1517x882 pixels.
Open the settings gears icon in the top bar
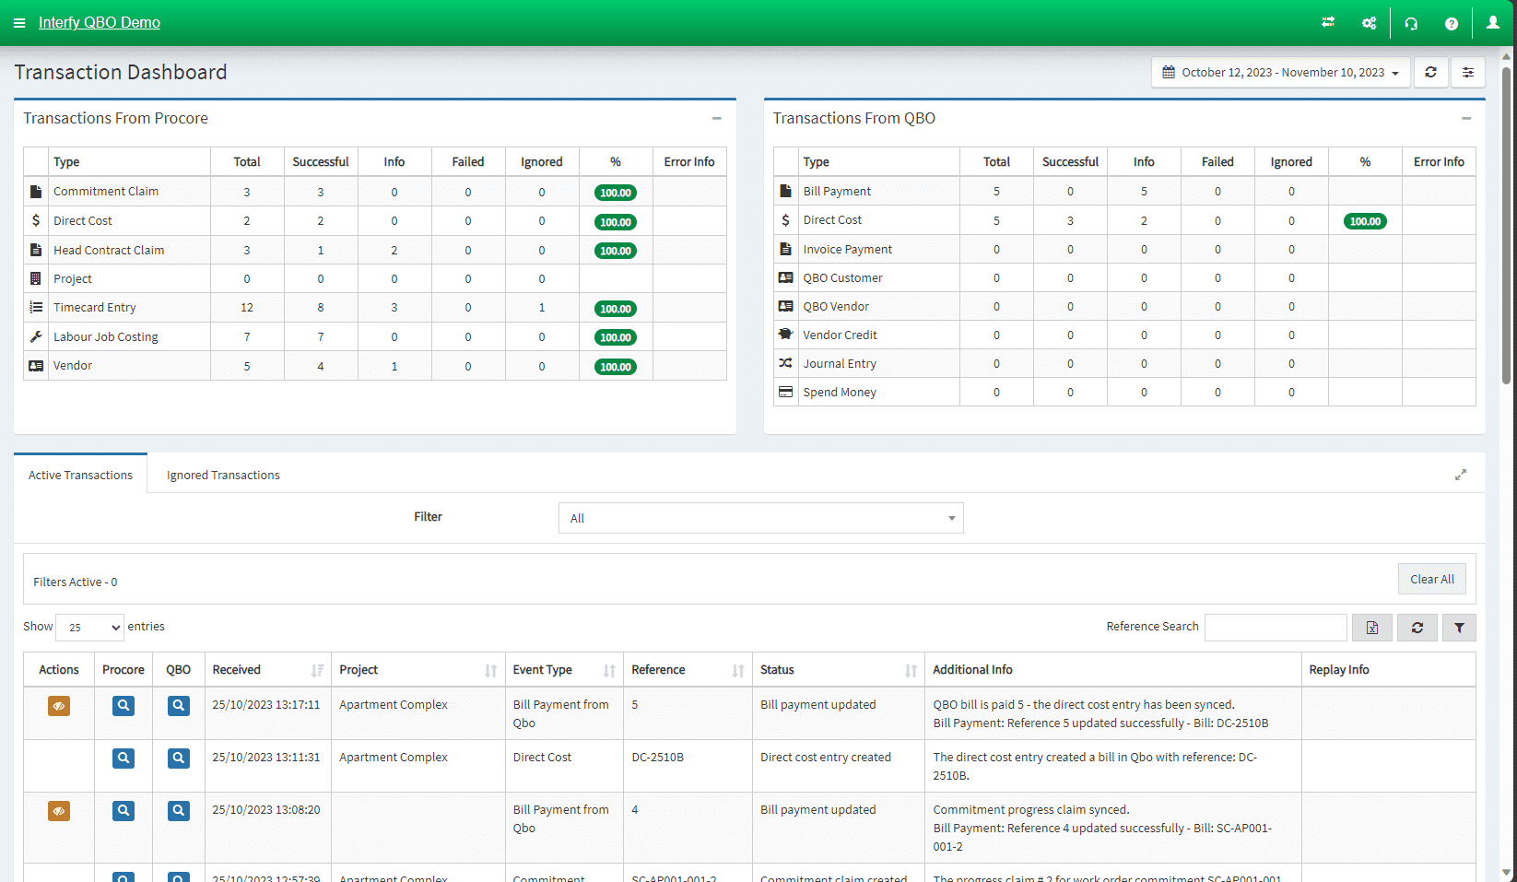(x=1370, y=23)
